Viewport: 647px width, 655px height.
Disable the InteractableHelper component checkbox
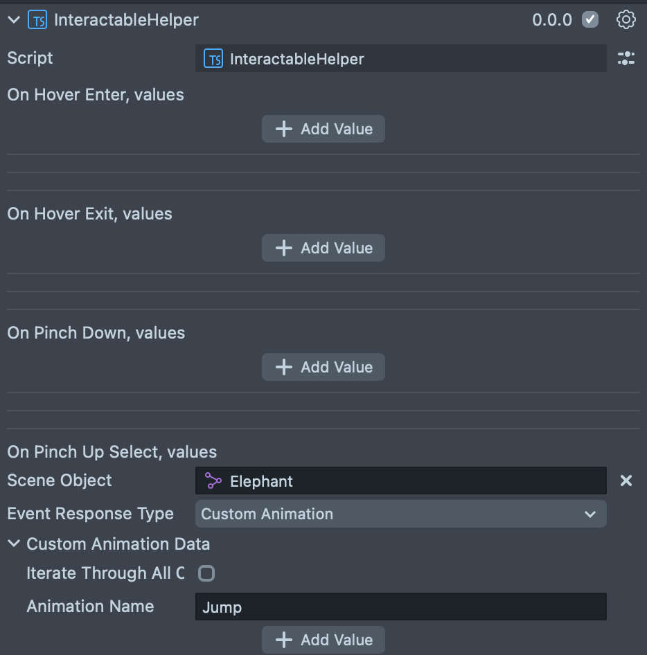click(590, 19)
